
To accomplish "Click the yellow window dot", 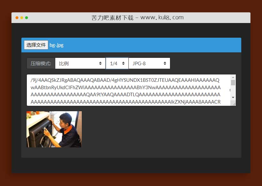I will [22, 18].
